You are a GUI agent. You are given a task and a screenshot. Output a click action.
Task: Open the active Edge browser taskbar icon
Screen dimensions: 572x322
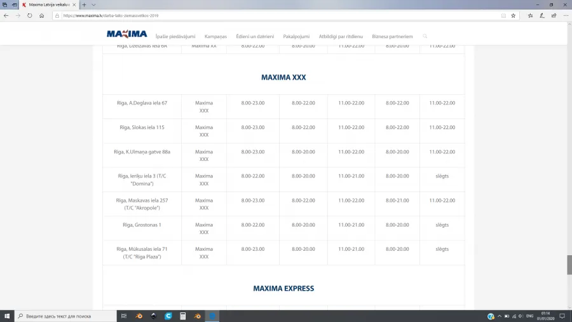pos(212,316)
